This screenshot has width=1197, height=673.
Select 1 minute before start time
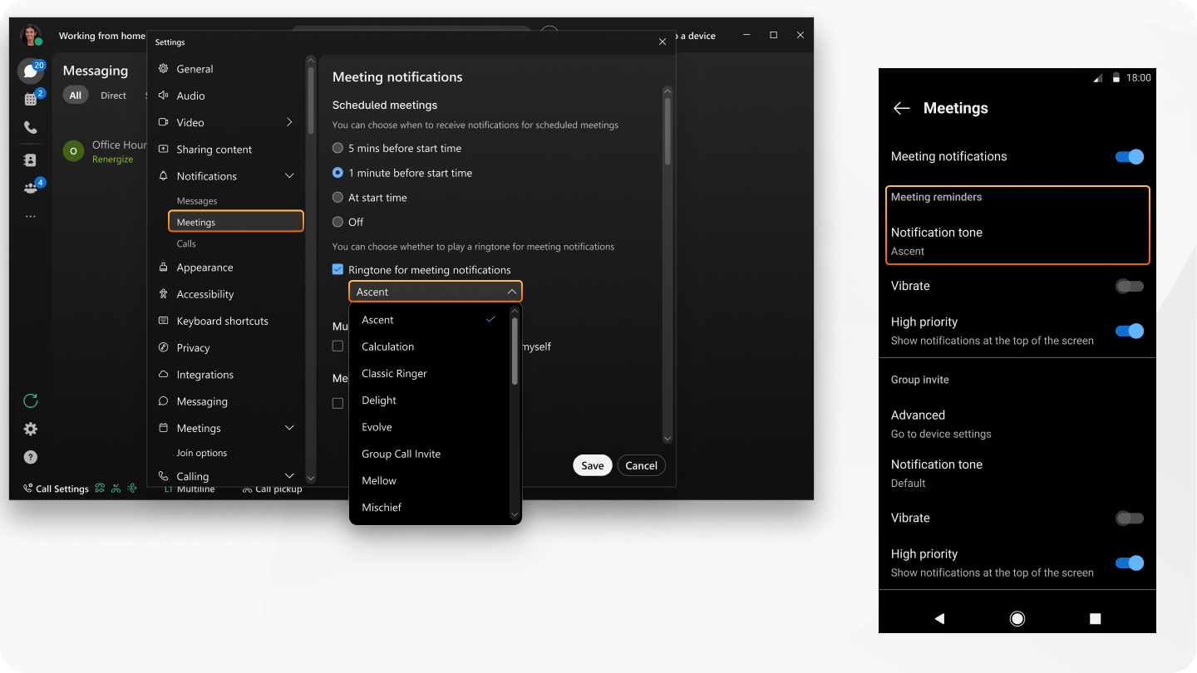coord(337,173)
